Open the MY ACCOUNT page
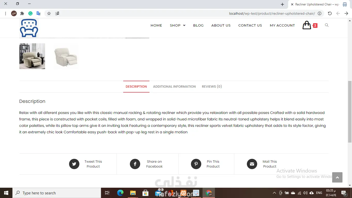 (282, 25)
